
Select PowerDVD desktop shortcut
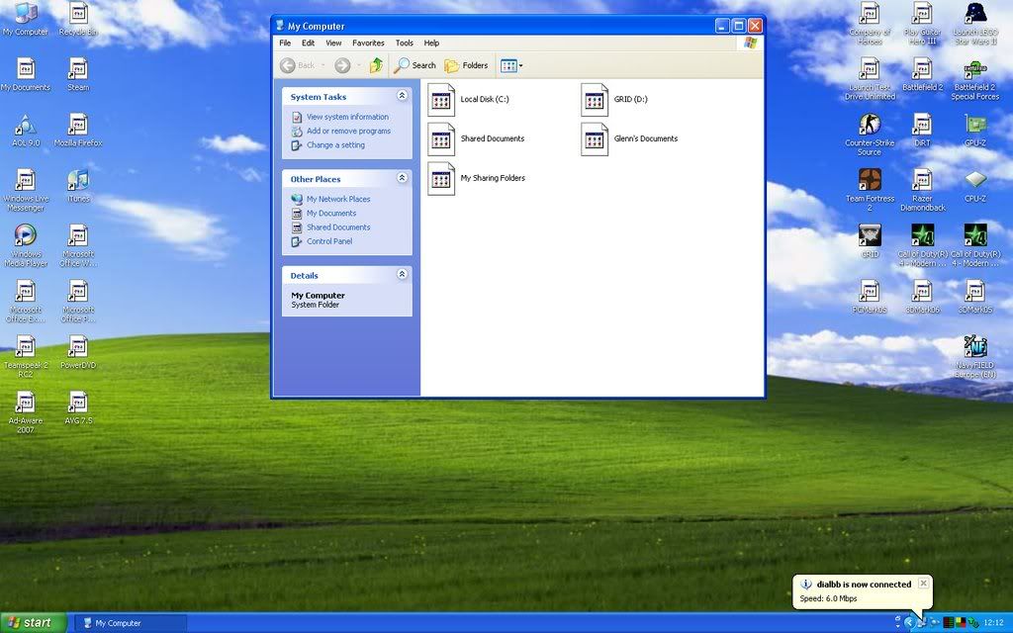(x=78, y=352)
